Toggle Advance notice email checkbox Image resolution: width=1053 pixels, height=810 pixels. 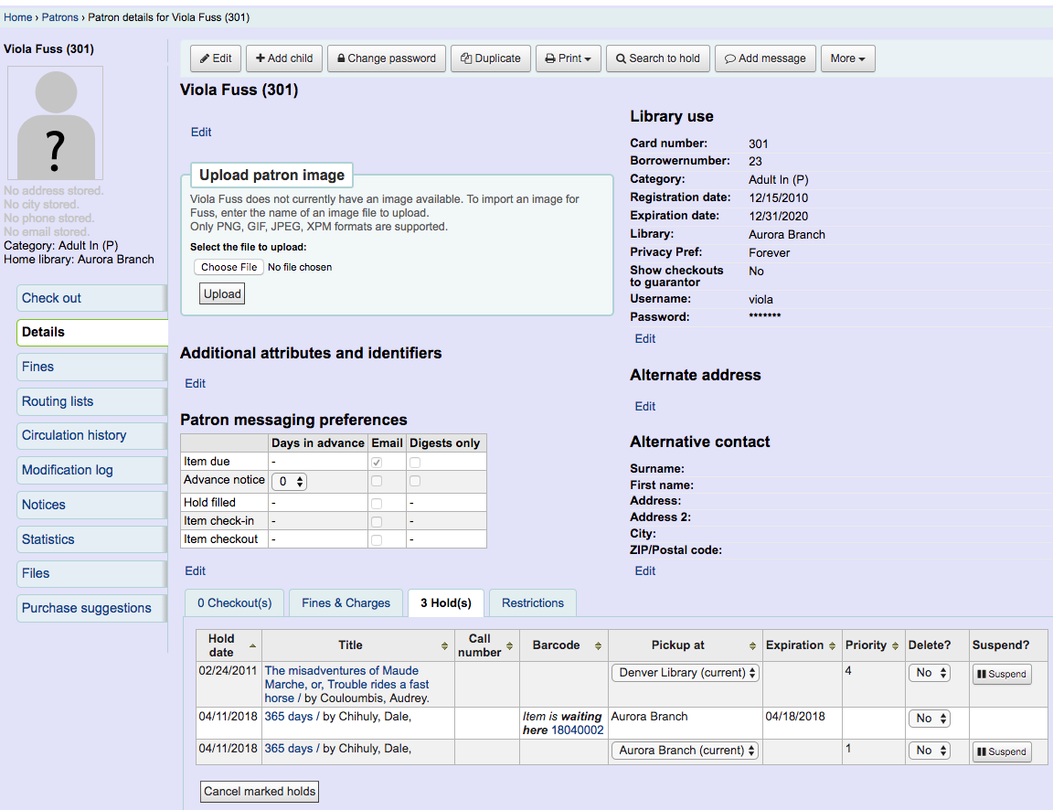(377, 481)
